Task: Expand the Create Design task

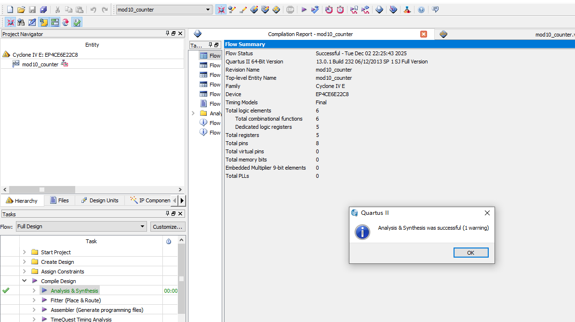Action: tap(25, 262)
